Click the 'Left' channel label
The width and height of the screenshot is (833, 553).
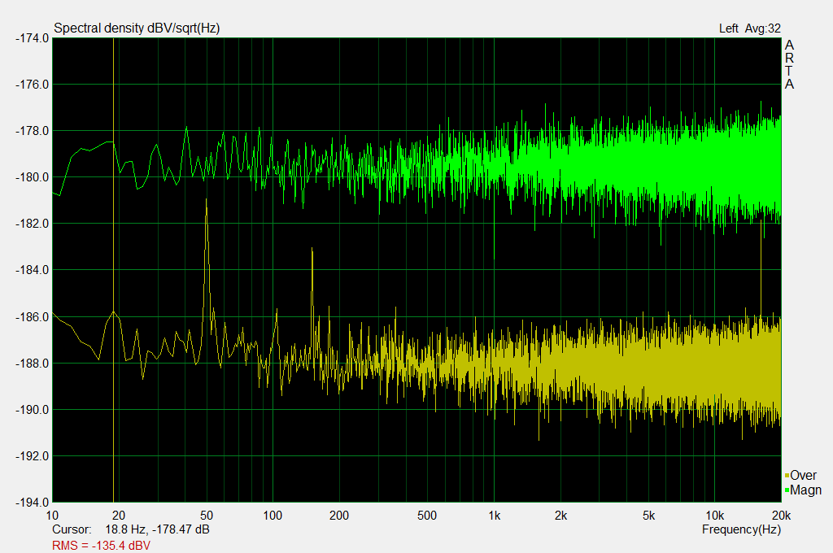728,28
